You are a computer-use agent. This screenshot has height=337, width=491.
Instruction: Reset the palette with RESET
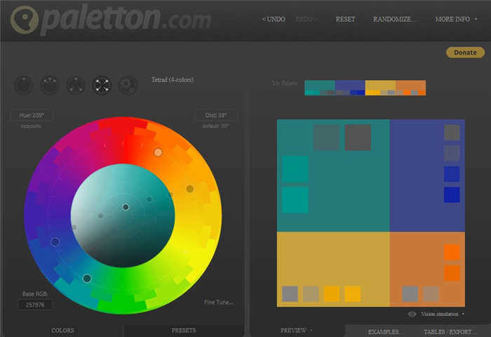coord(345,20)
